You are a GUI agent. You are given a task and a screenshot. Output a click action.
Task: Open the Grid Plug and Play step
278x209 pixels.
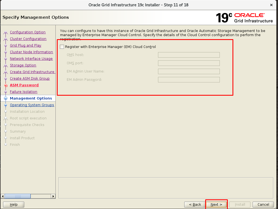point(26,45)
